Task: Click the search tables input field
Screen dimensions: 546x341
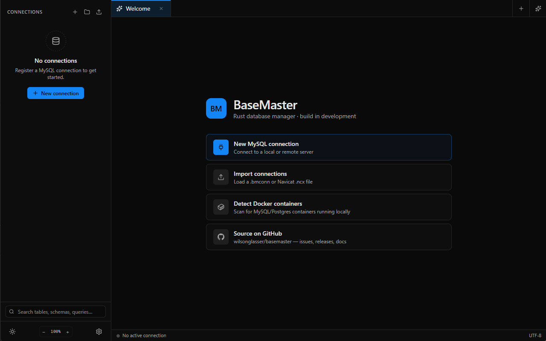Action: pos(55,312)
